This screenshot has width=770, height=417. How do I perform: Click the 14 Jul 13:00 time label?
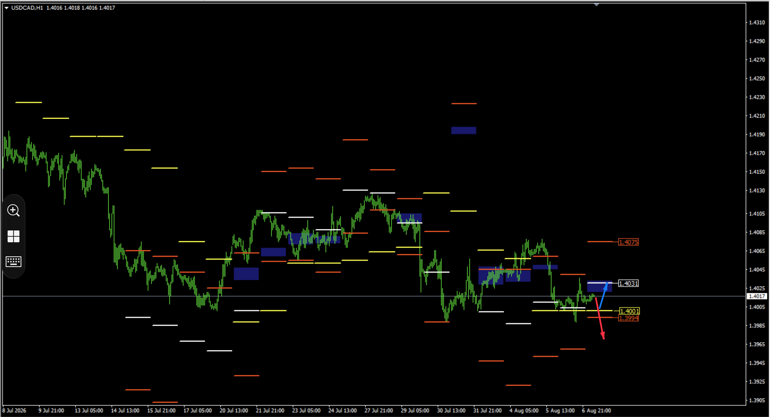(x=125, y=411)
